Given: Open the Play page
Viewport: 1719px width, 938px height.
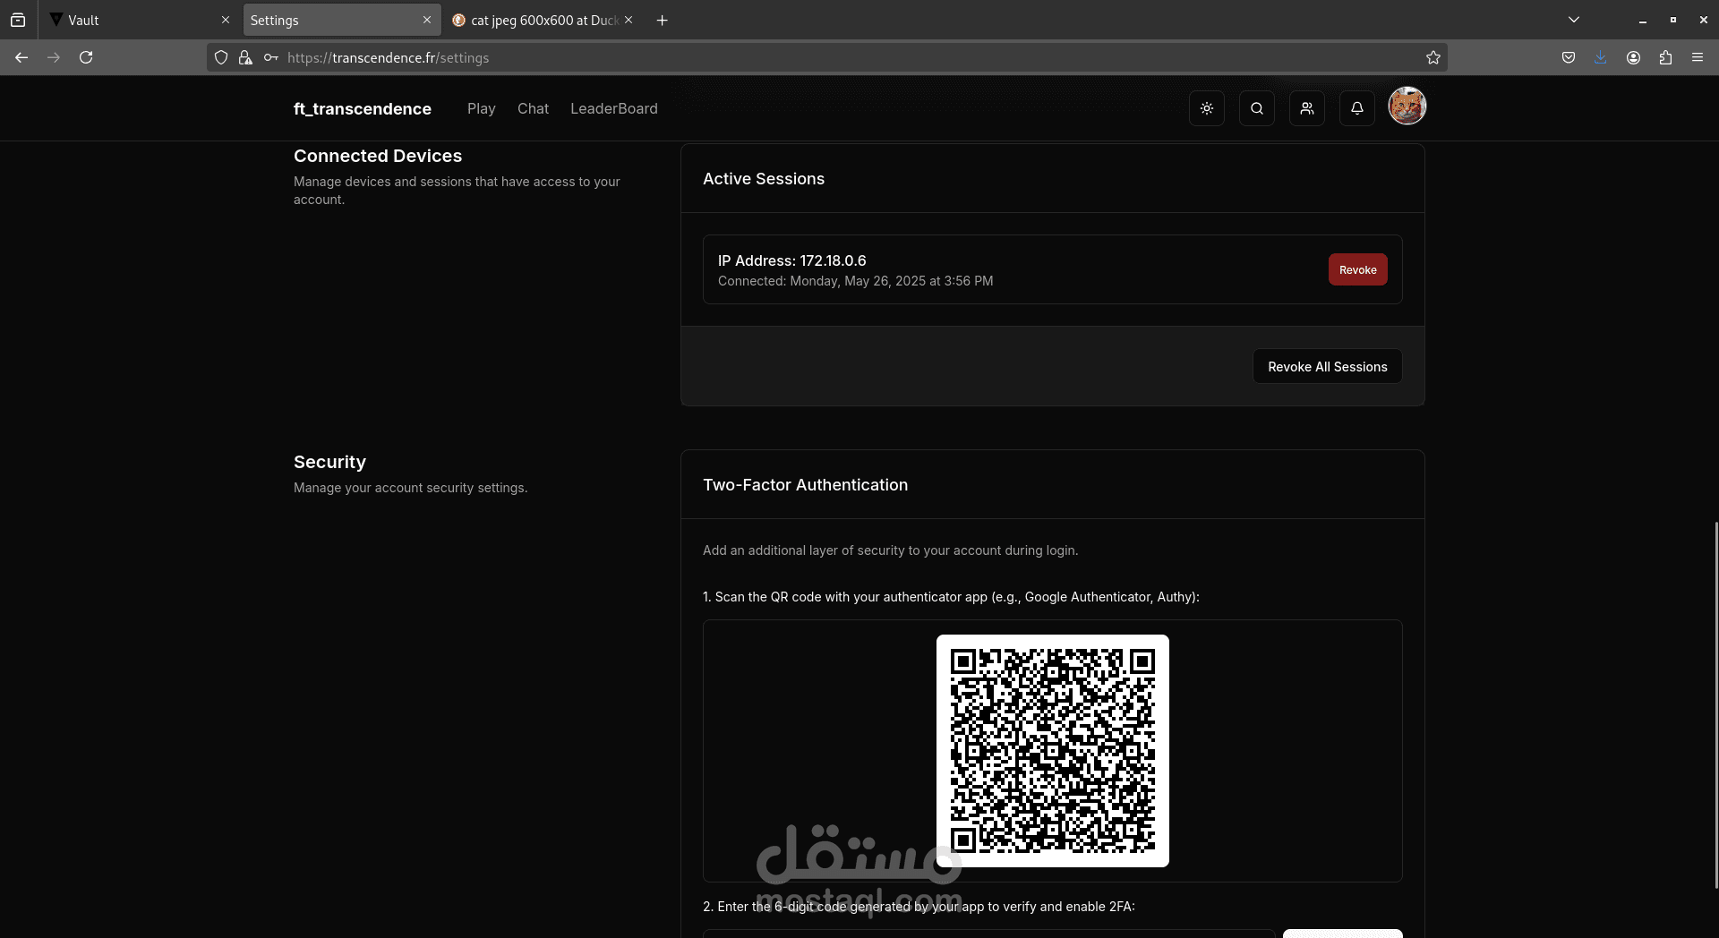Looking at the screenshot, I should [481, 108].
